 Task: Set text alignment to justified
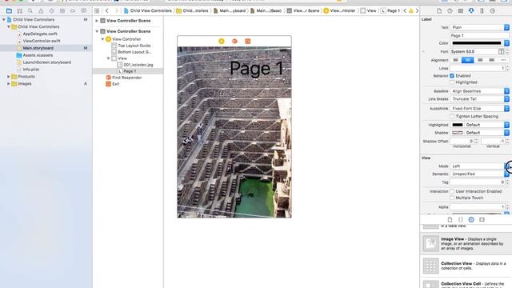click(491, 60)
